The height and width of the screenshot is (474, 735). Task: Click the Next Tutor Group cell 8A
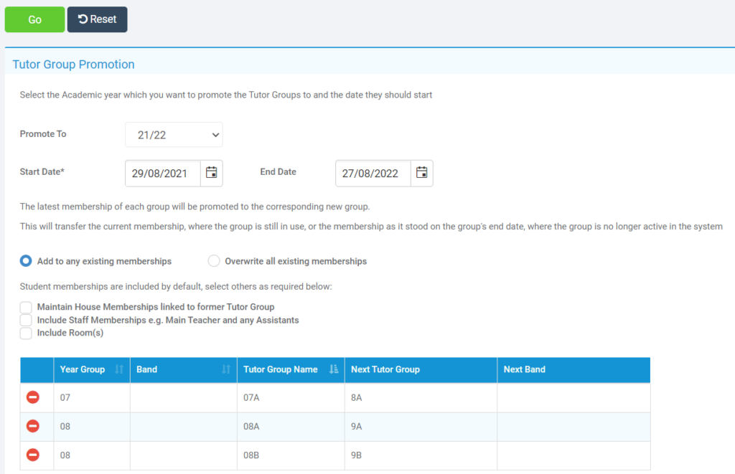point(421,398)
